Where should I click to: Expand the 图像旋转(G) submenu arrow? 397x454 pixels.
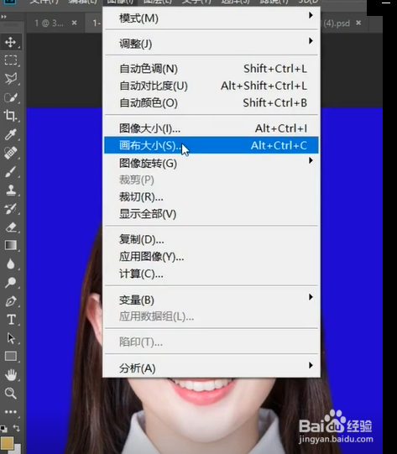311,160
